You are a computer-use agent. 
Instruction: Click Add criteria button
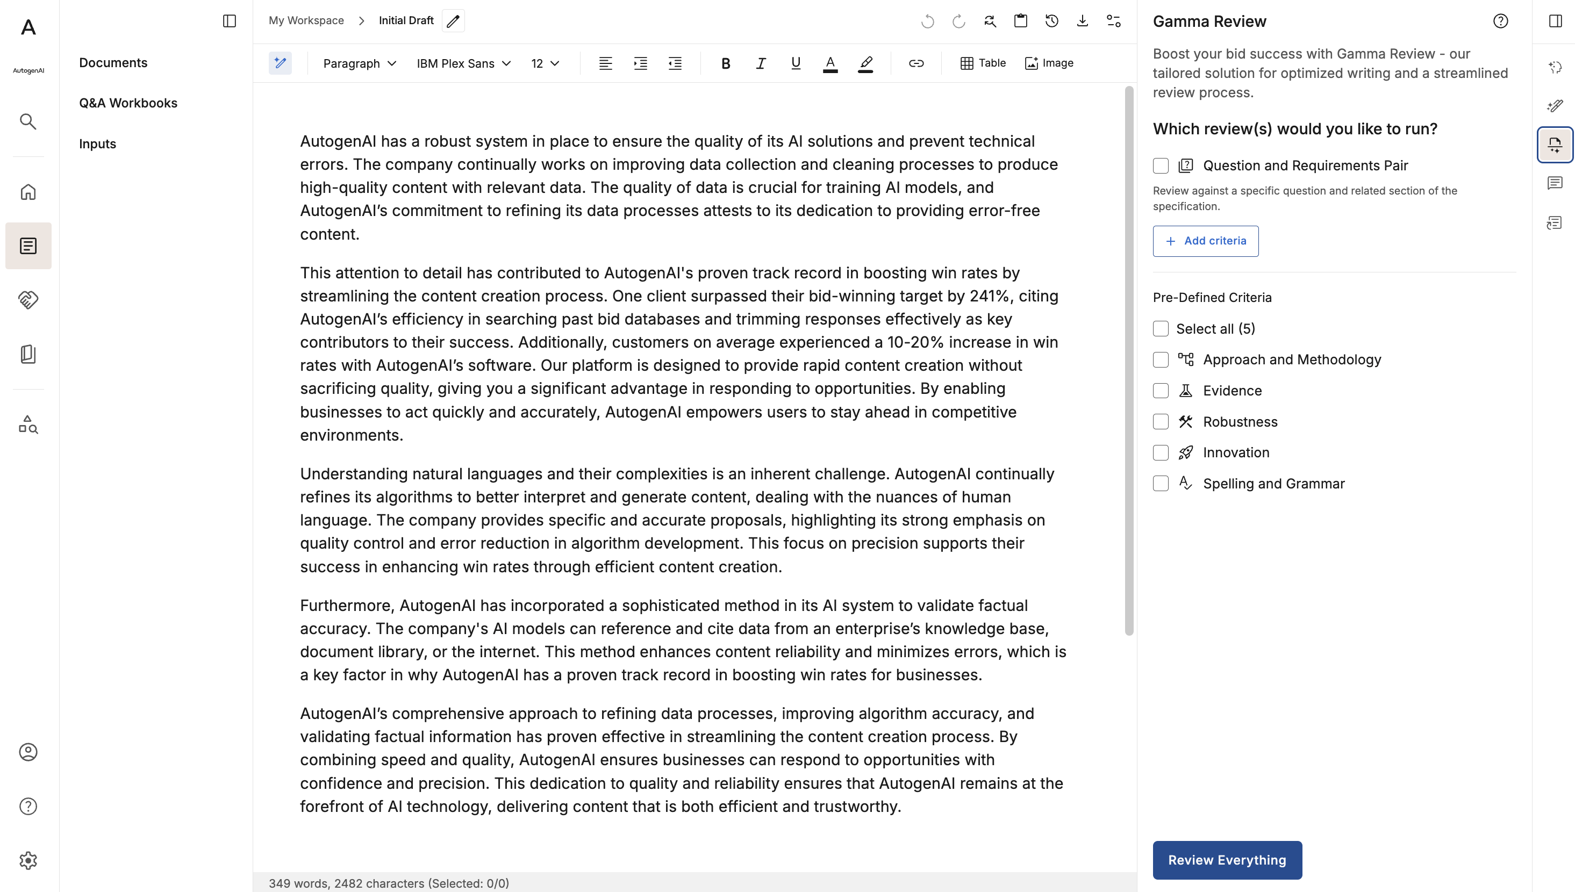(x=1206, y=241)
